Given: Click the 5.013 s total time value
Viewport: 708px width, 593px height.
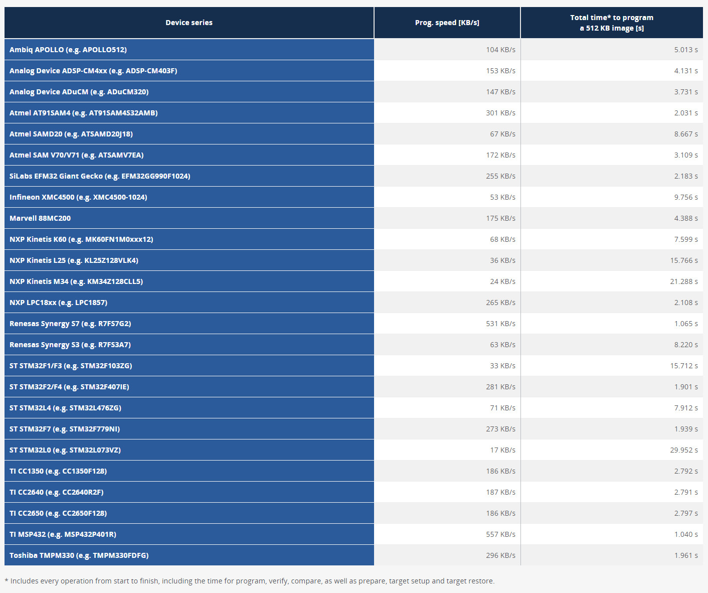Looking at the screenshot, I should click(686, 50).
